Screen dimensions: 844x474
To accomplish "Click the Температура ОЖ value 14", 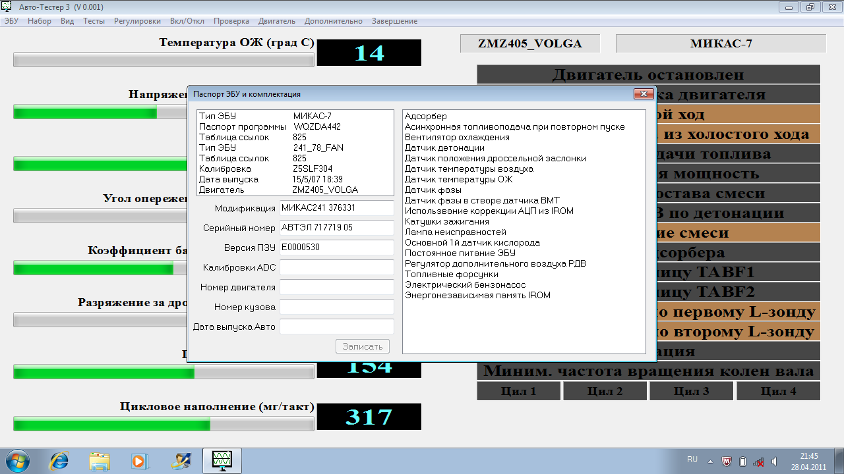I will pyautogui.click(x=369, y=53).
